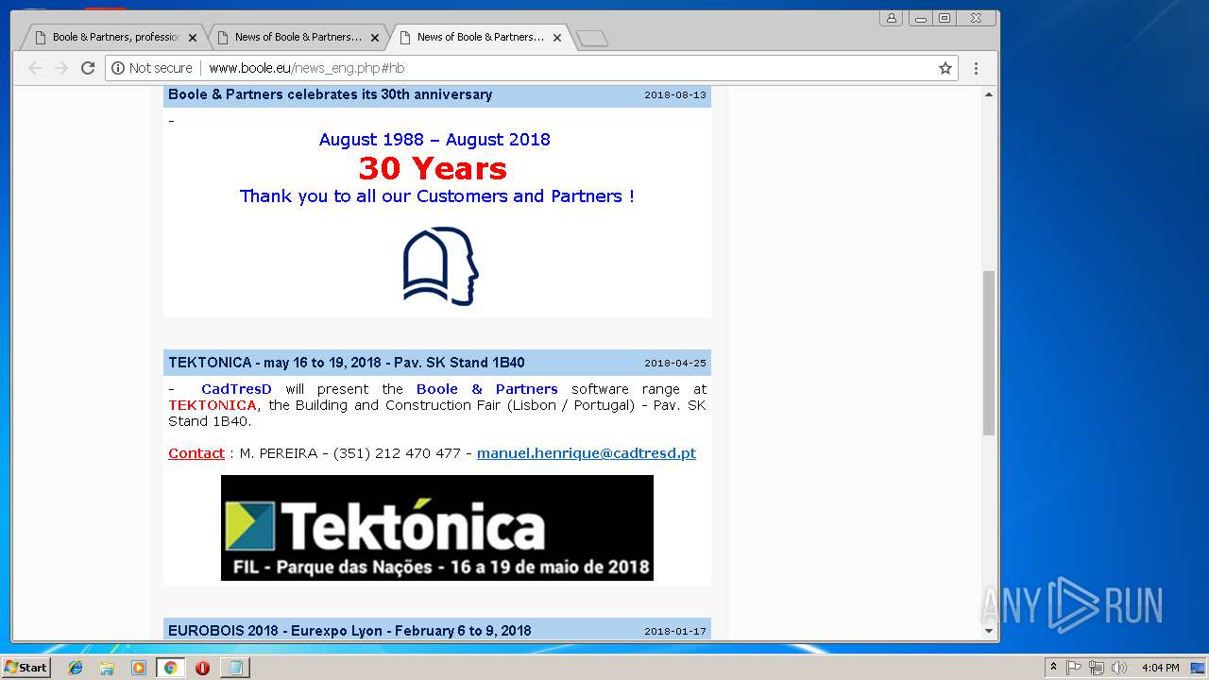Open the Chrome user profile button

point(891,18)
